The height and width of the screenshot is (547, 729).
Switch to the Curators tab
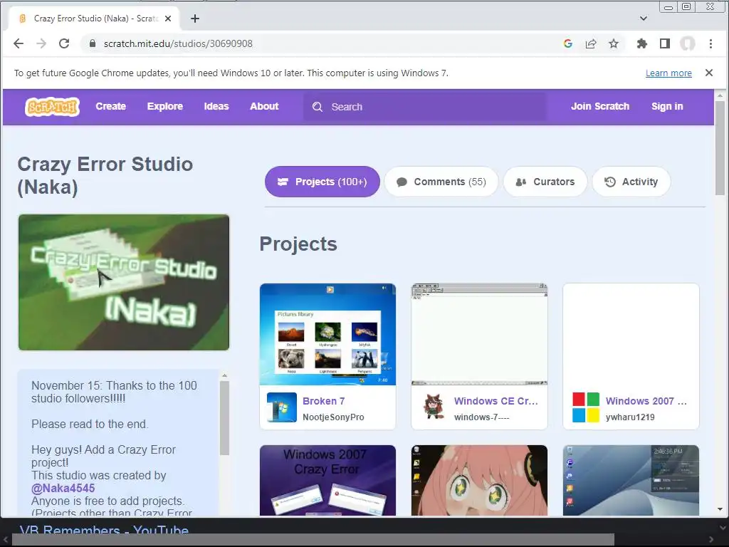pyautogui.click(x=545, y=182)
